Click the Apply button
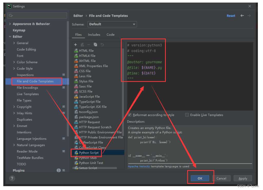263x190 pixels. coord(243,178)
